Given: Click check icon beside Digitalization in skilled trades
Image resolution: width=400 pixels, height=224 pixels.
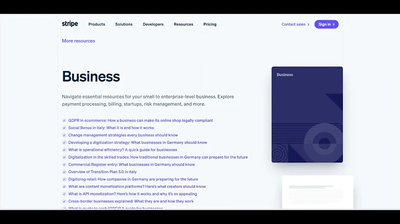Looking at the screenshot, I should tap(64, 157).
